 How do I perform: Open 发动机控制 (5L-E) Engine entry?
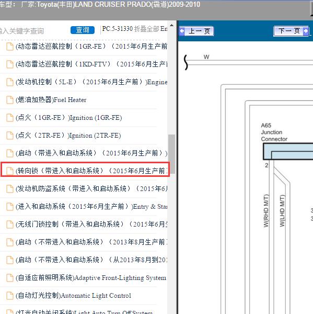coord(91,82)
